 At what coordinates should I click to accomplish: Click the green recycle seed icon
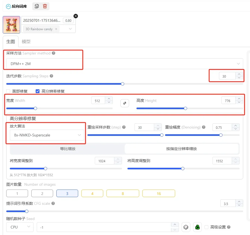pos(197,227)
